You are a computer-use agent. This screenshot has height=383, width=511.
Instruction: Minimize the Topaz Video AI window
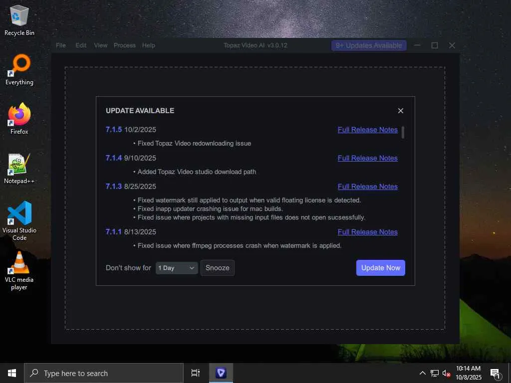[x=418, y=45]
